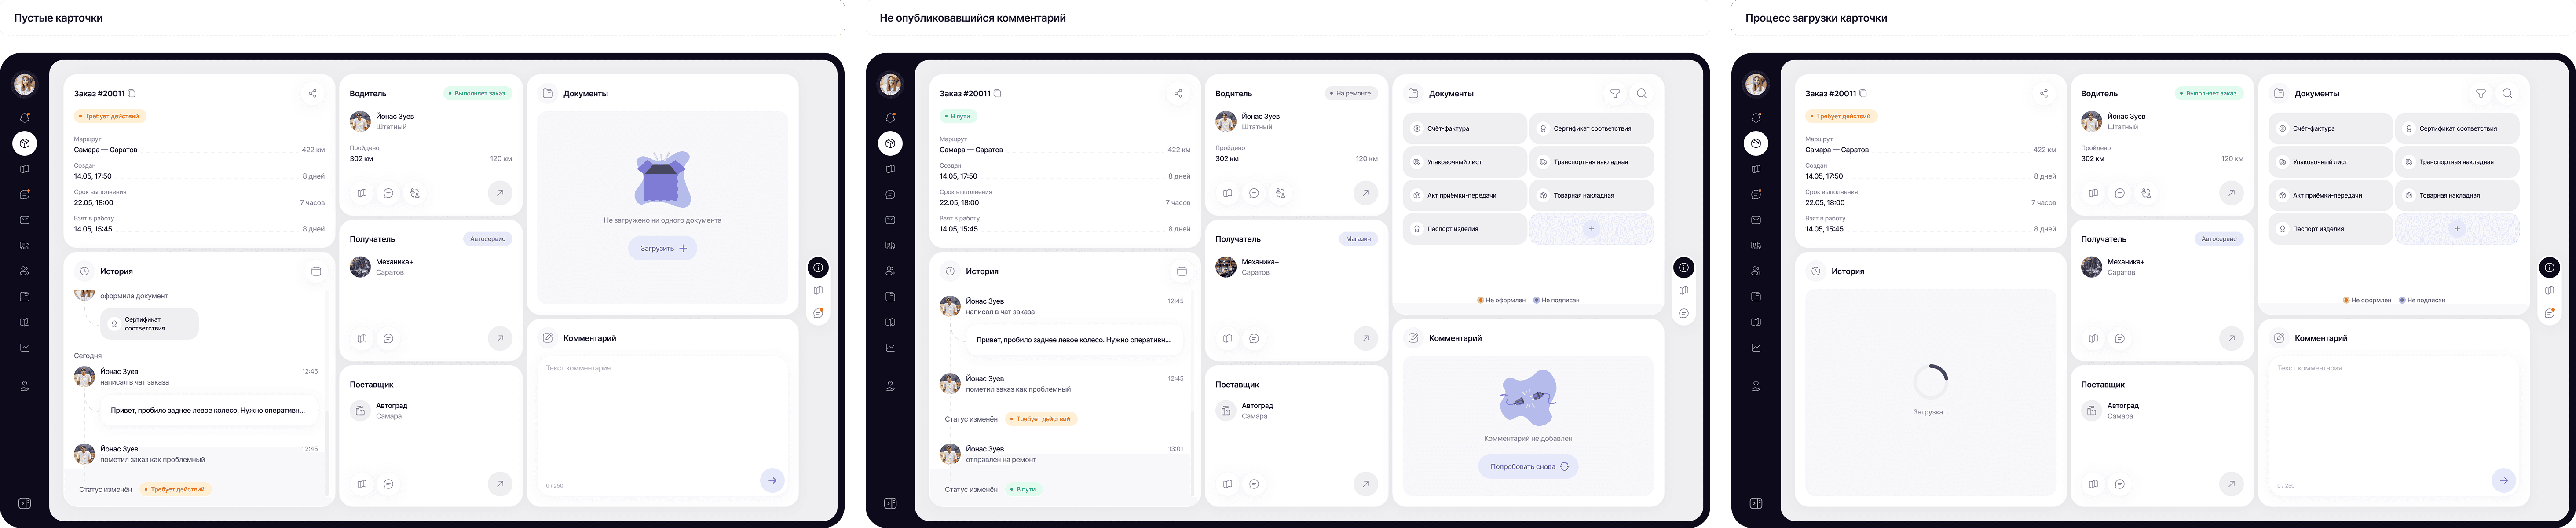Click the sidebar bell notifications icon in Пустые карточки frame
2576x528 pixels.
tap(25, 118)
